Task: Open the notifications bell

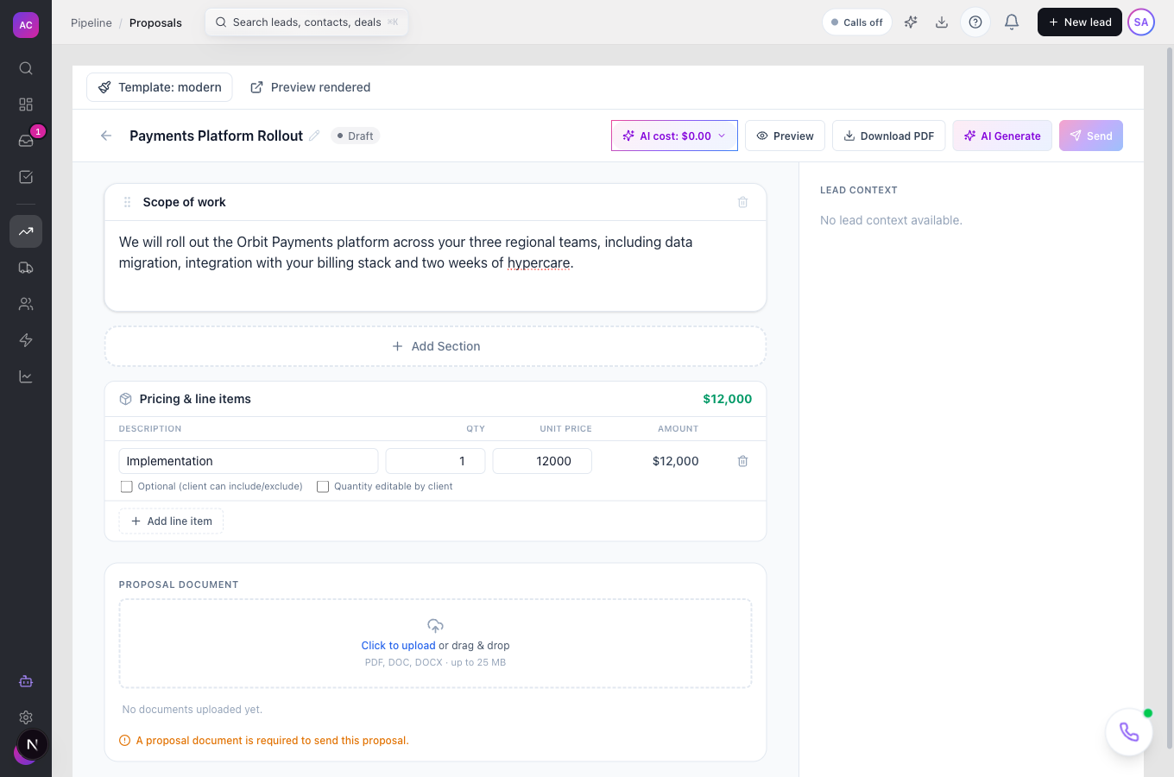Action: pos(1012,22)
